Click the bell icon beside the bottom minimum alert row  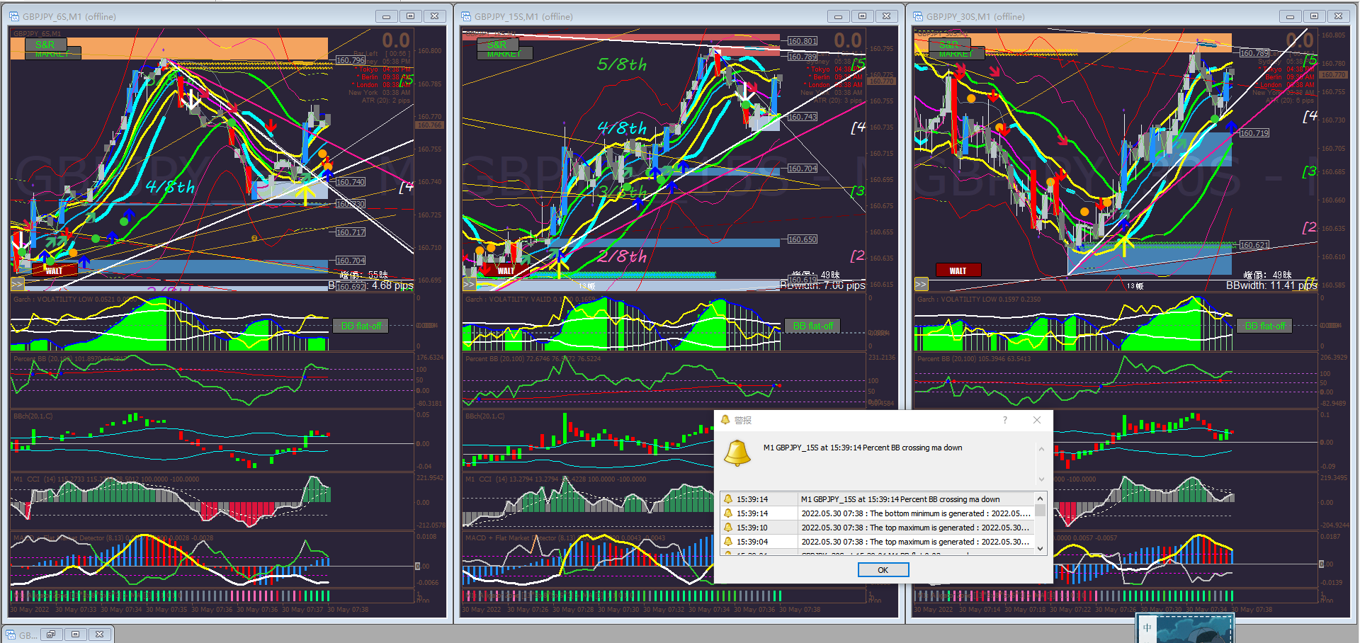point(727,513)
